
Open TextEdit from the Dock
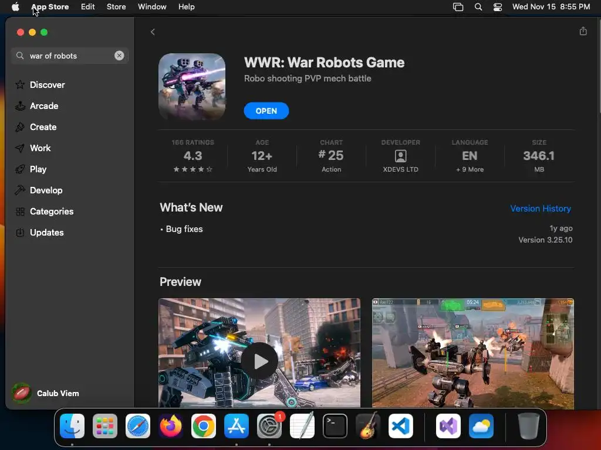click(302, 426)
